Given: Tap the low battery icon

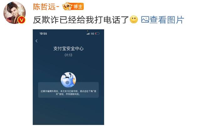Looking at the screenshot, I should pos(97,34).
